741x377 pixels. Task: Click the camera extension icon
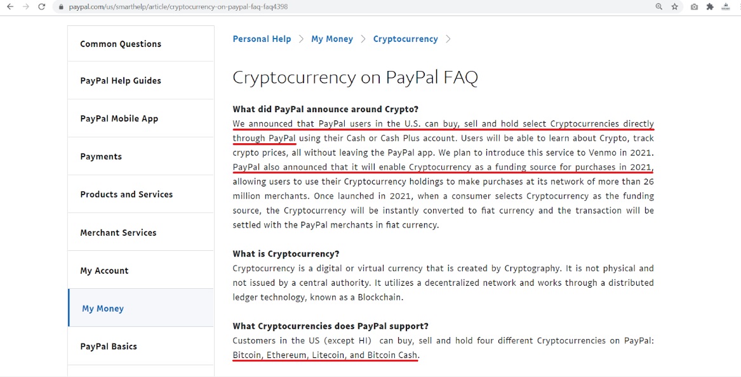pyautogui.click(x=694, y=7)
